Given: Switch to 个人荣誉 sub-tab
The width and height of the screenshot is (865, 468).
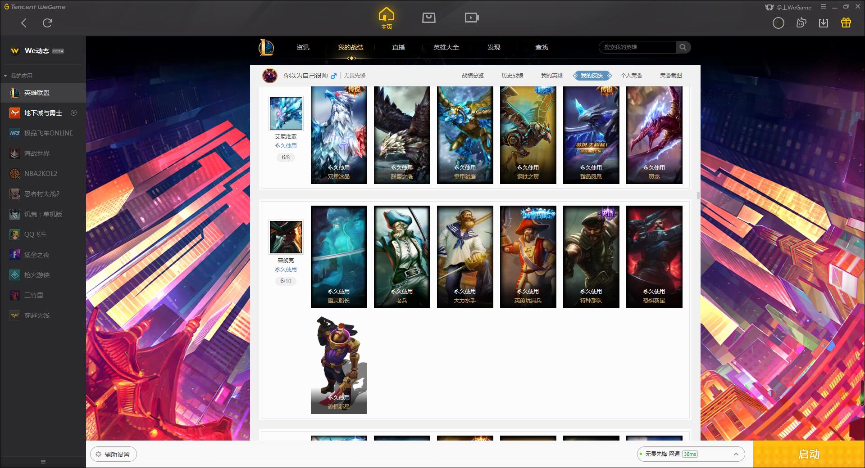Looking at the screenshot, I should tap(631, 76).
